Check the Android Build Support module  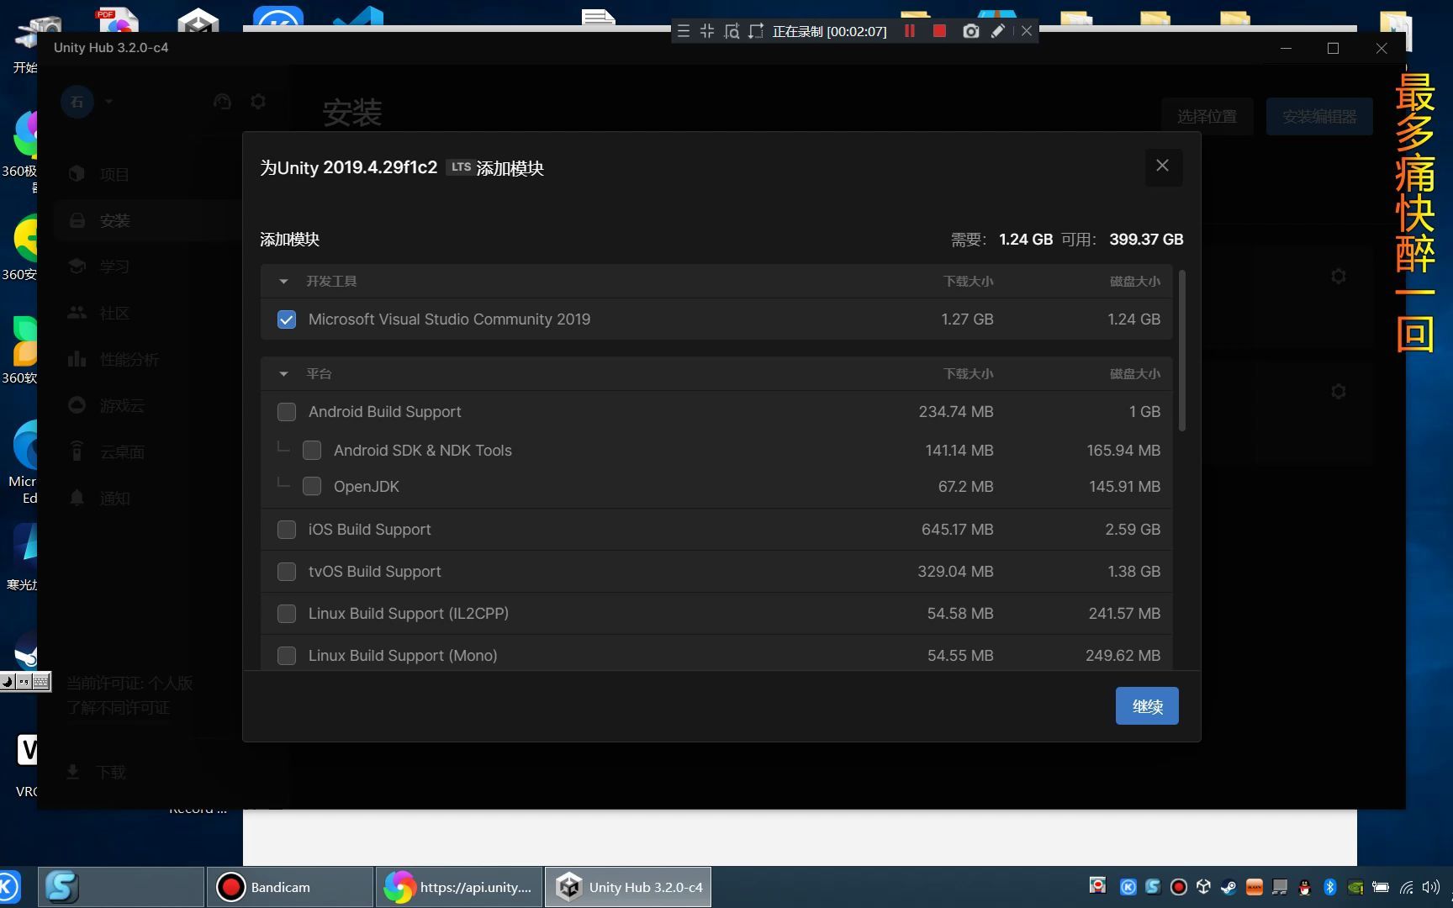coord(287,412)
